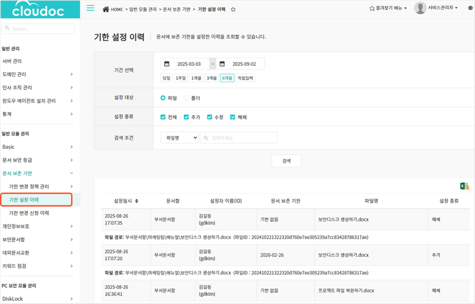Click the hamburger menu icon
This screenshot has width=475, height=304.
90,8
